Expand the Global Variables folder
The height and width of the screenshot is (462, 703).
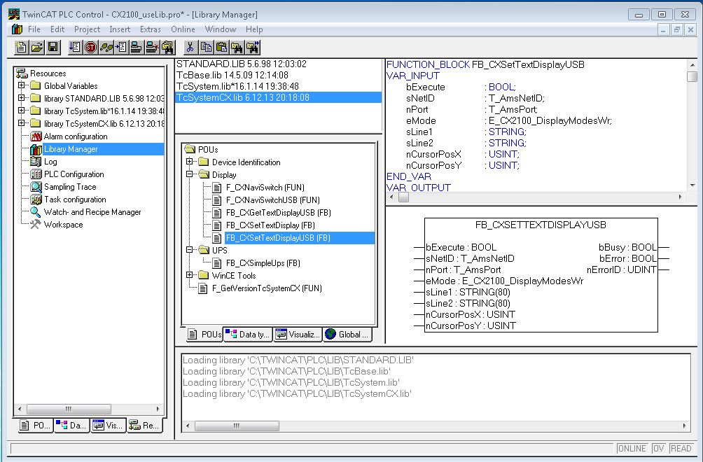[x=21, y=85]
